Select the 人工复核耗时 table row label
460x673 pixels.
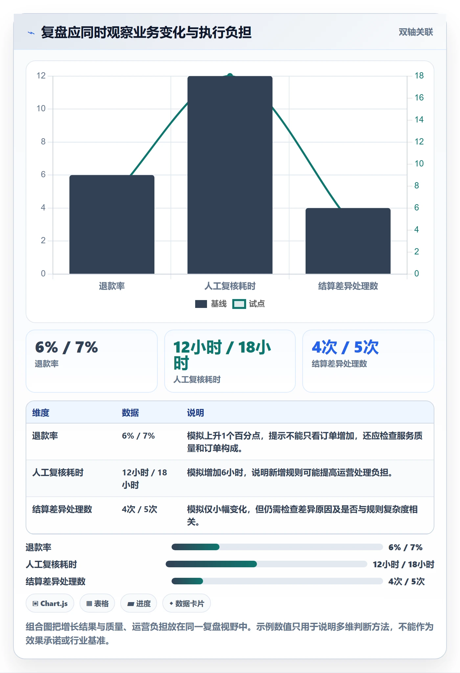click(x=58, y=472)
